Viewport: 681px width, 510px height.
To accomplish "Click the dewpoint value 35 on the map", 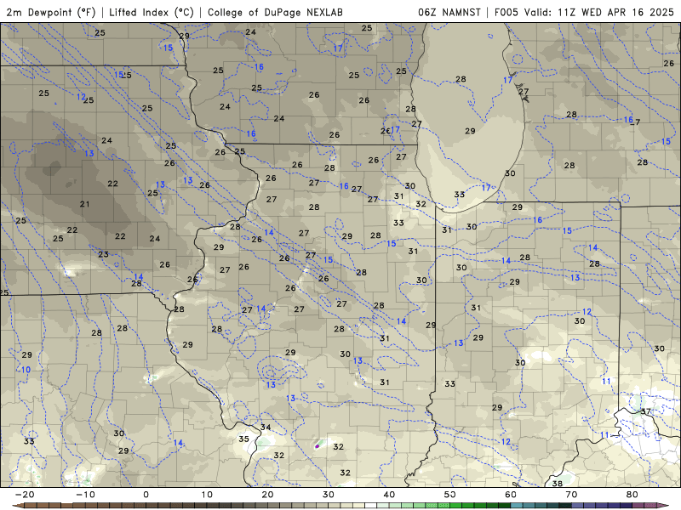I will click(243, 439).
